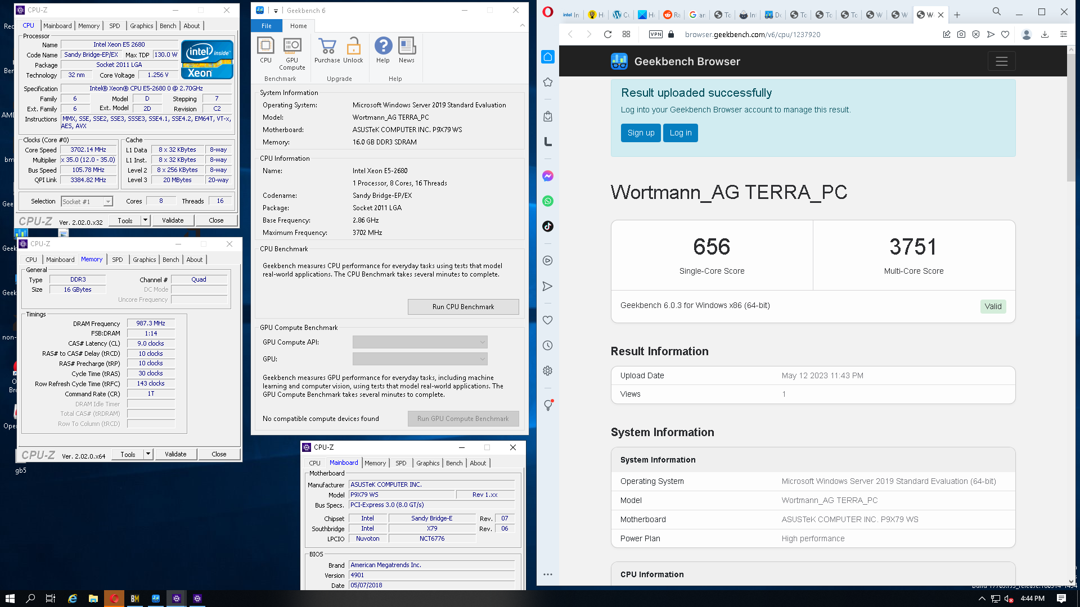
Task: Switch to SPD tab in Memory CPU-Z window
Action: tap(117, 260)
